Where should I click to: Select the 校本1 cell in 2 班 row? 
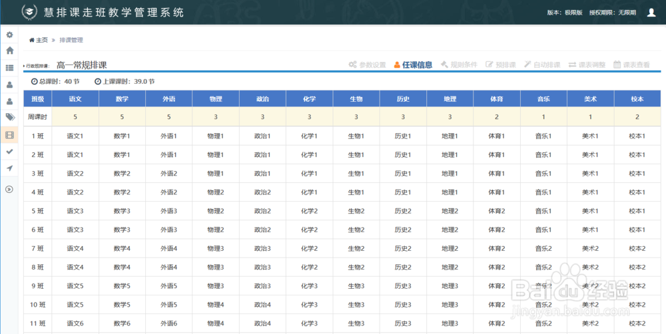(637, 154)
